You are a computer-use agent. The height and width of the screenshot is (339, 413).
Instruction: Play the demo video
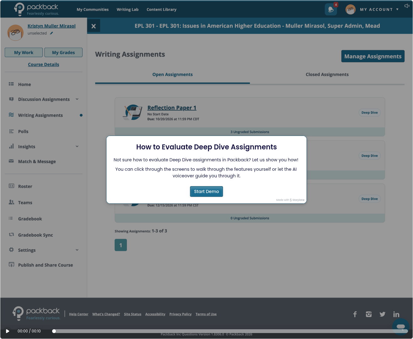pos(8,331)
